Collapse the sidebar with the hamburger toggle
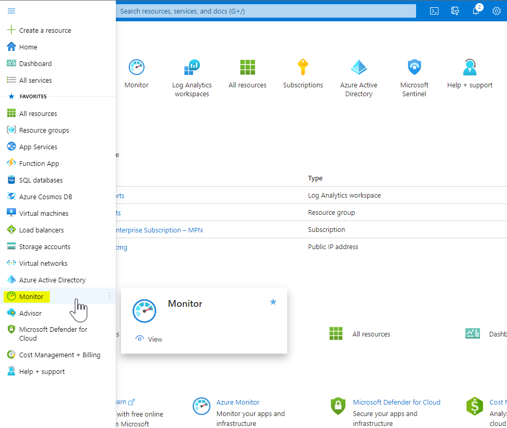507x428 pixels. 11,10
